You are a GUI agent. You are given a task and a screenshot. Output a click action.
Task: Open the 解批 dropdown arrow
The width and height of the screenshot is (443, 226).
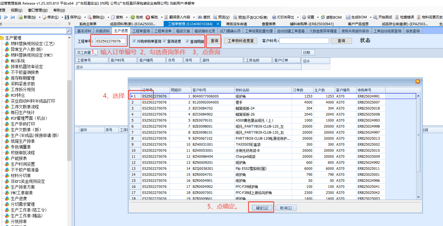click(x=162, y=17)
